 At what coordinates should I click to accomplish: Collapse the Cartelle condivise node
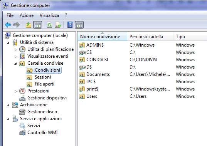15,64
